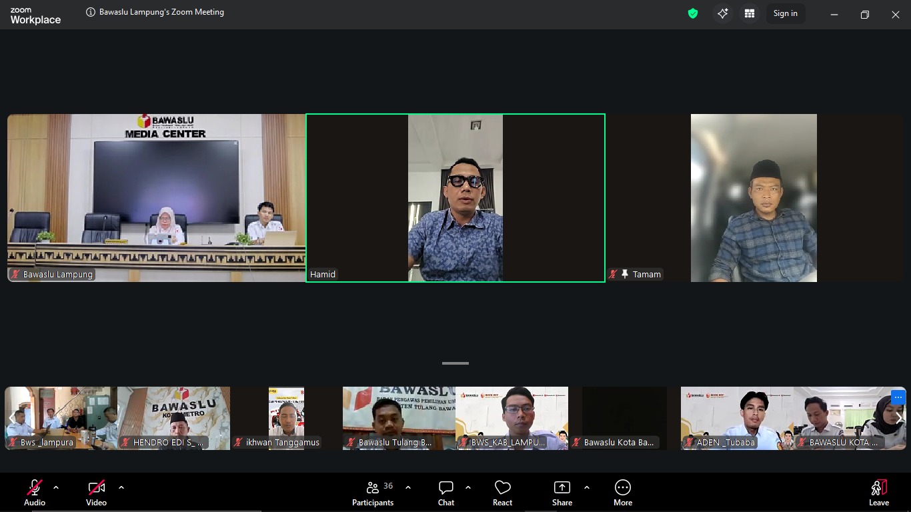Click green encryption shield icon

[x=693, y=13]
